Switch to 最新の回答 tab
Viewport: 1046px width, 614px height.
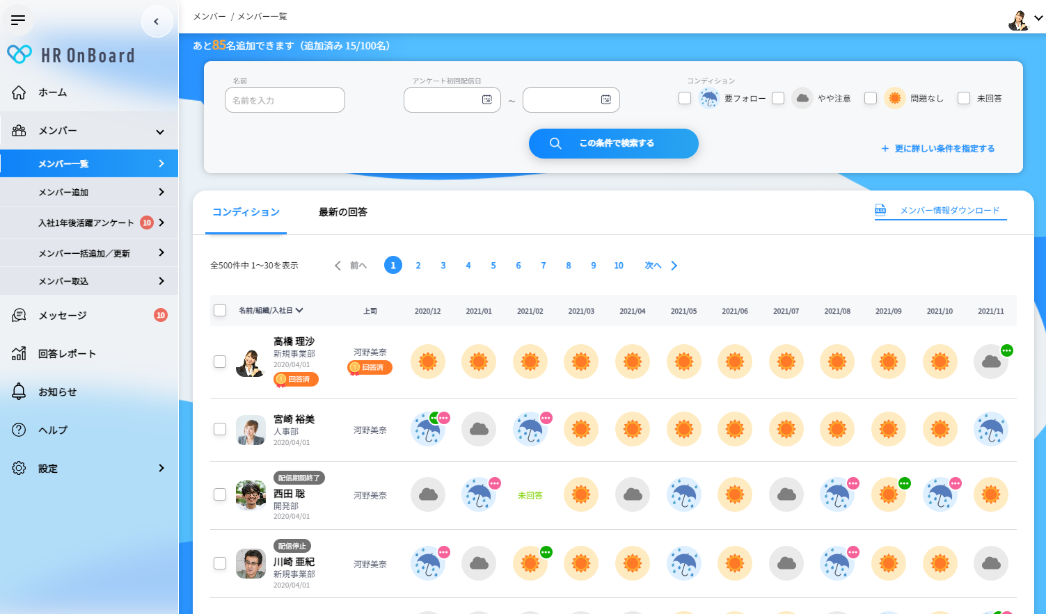coord(343,212)
